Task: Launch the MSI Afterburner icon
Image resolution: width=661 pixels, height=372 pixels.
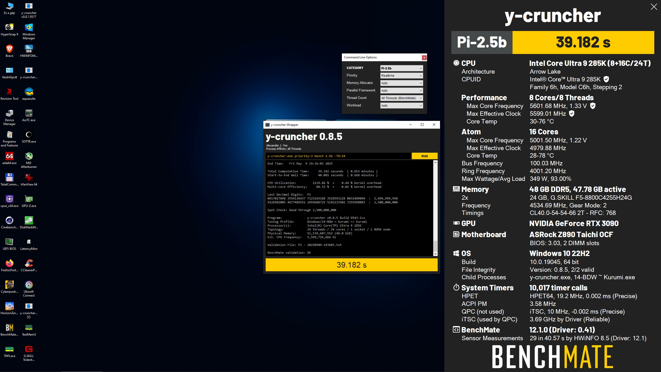Action: point(29,160)
